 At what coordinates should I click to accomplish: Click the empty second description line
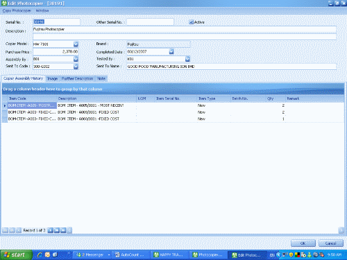tap(185, 37)
